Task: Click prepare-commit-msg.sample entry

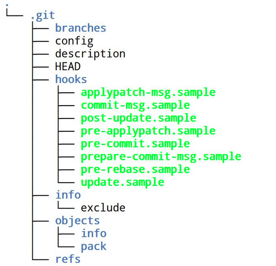Action: coord(161,157)
